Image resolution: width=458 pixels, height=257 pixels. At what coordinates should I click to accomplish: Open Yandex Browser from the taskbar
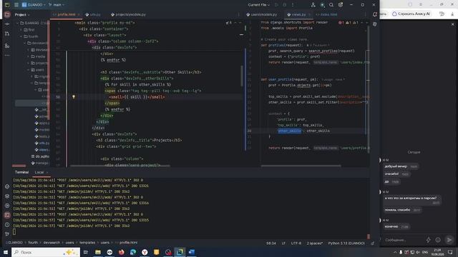coord(145,252)
